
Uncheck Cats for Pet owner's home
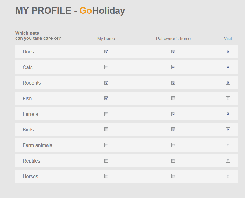pos(173,67)
